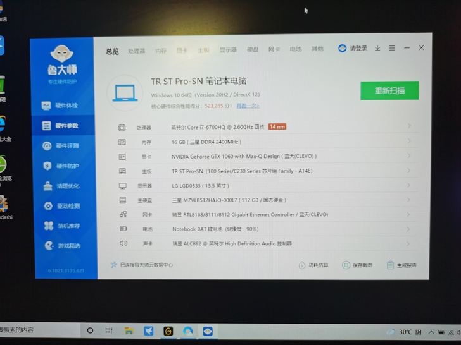Expand the 内存 row chevron
This screenshot has height=345, width=461.
[409, 141]
